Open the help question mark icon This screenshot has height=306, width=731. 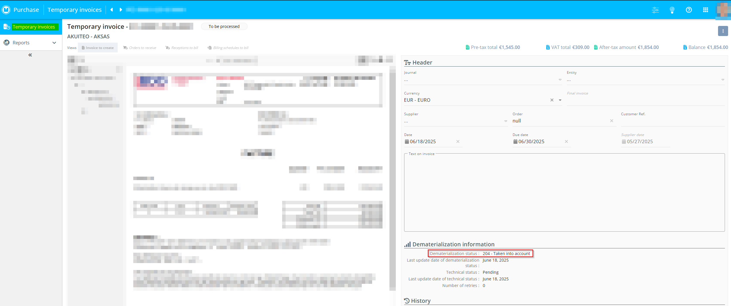click(689, 10)
